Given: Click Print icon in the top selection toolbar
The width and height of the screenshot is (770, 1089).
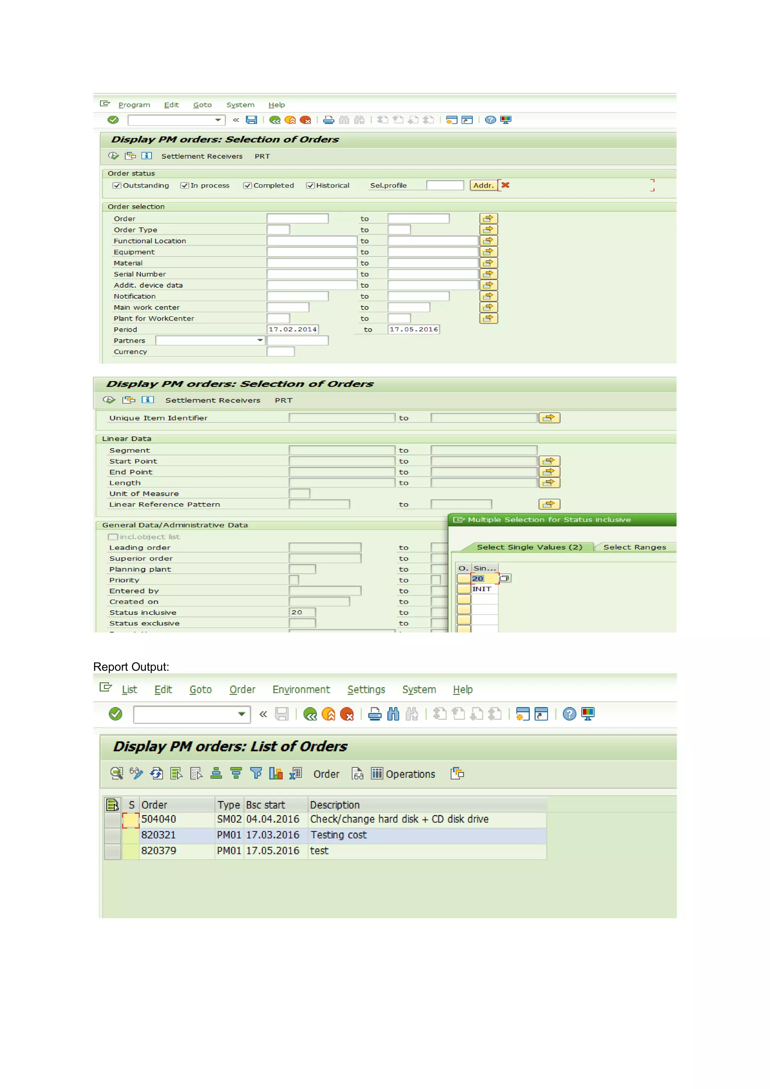Looking at the screenshot, I should point(329,120).
